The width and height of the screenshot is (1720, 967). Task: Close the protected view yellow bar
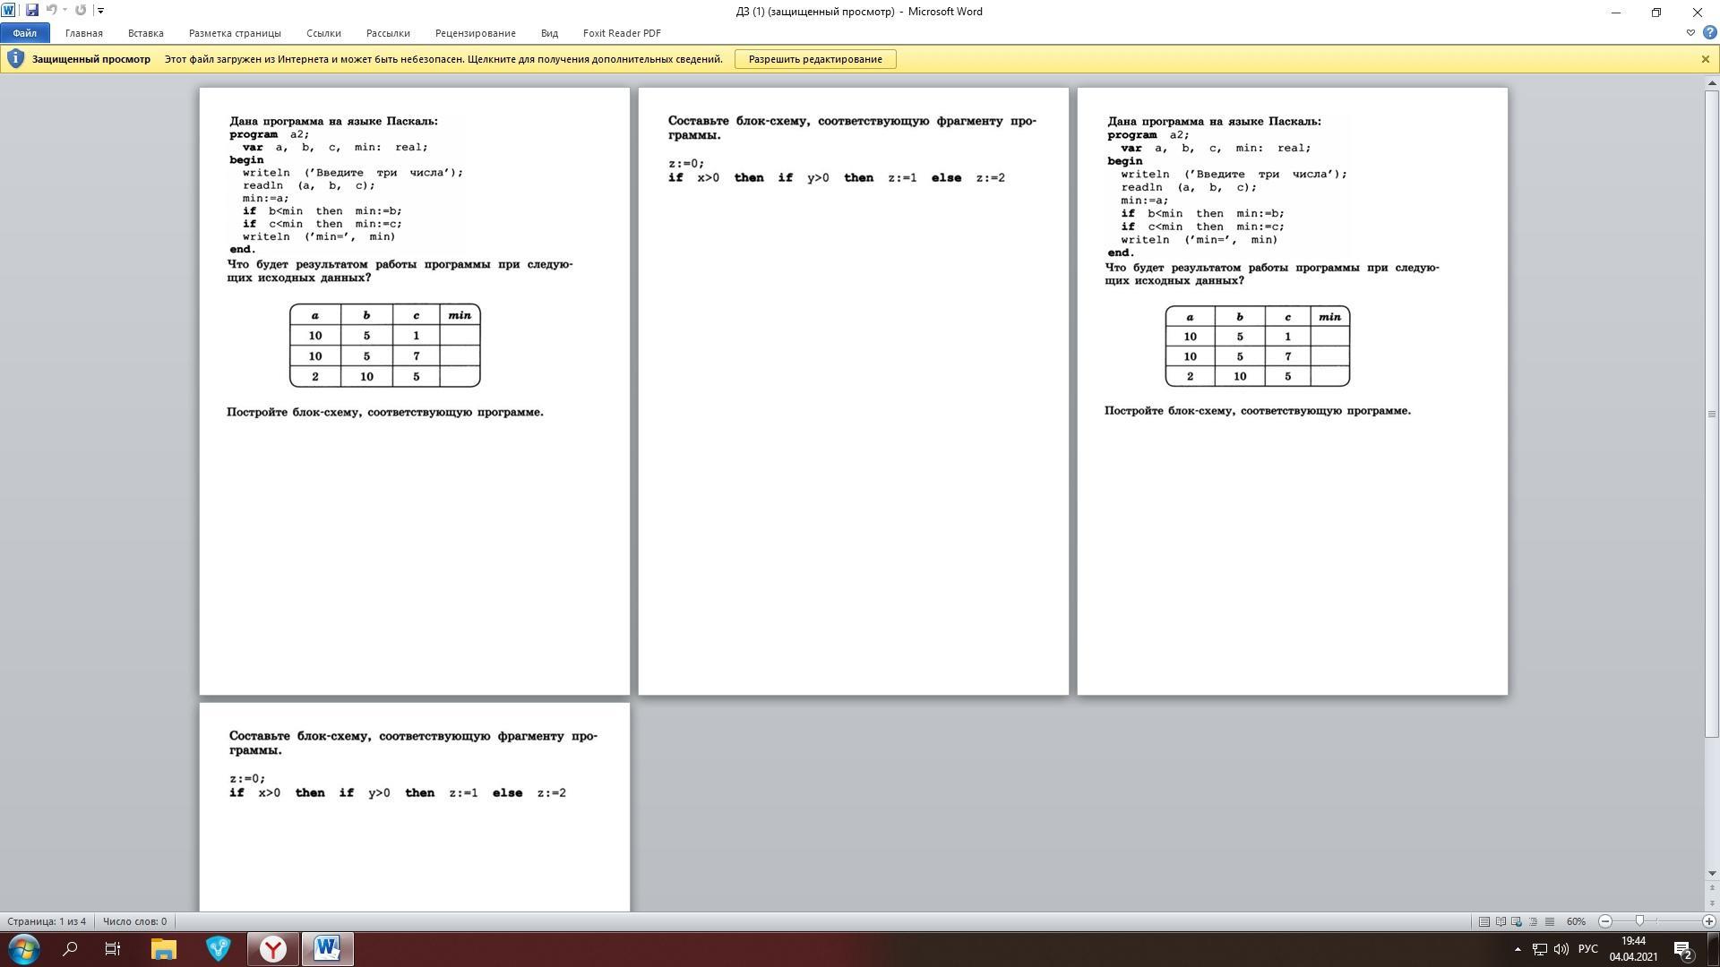click(1705, 59)
